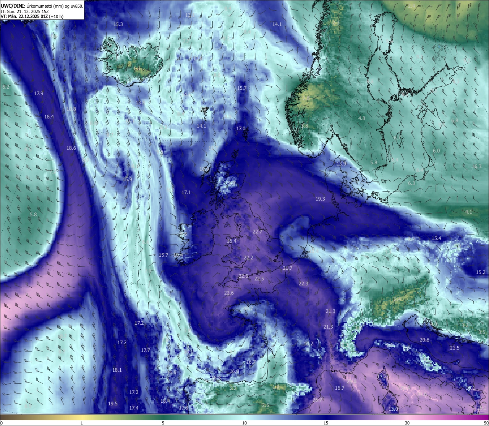
Task: Click the 17.7 value label
Action: pos(146,350)
